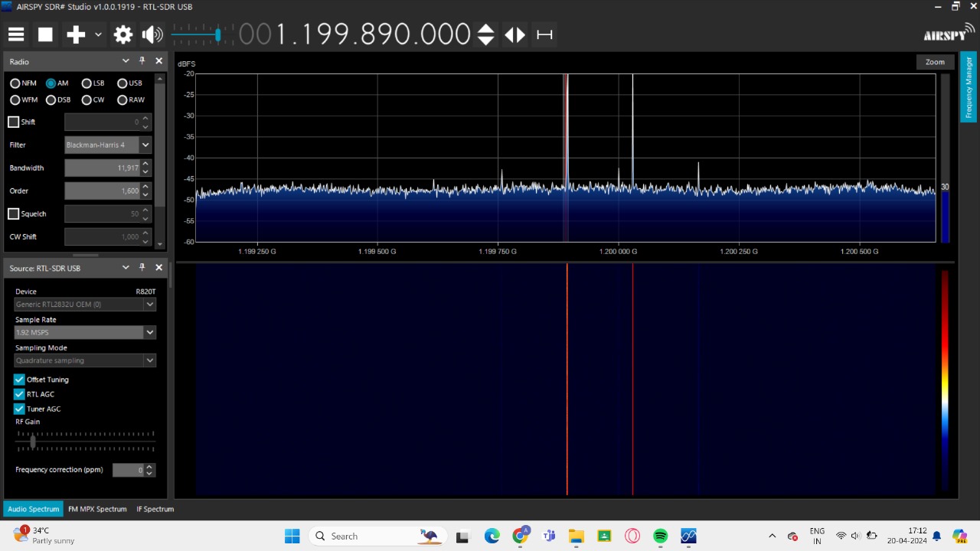Viewport: 980px width, 551px height.
Task: Enable the Squelch checkbox
Action: pos(14,214)
